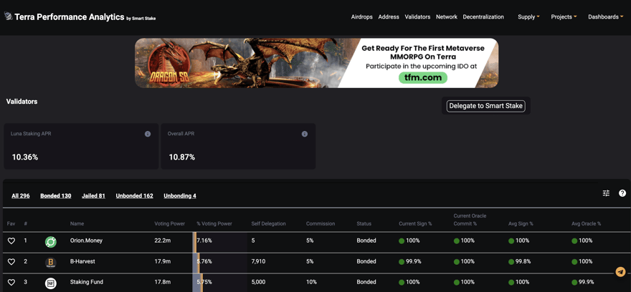The width and height of the screenshot is (631, 292).
Task: Click the 10% commission cell for Staking Fund
Action: pos(310,283)
